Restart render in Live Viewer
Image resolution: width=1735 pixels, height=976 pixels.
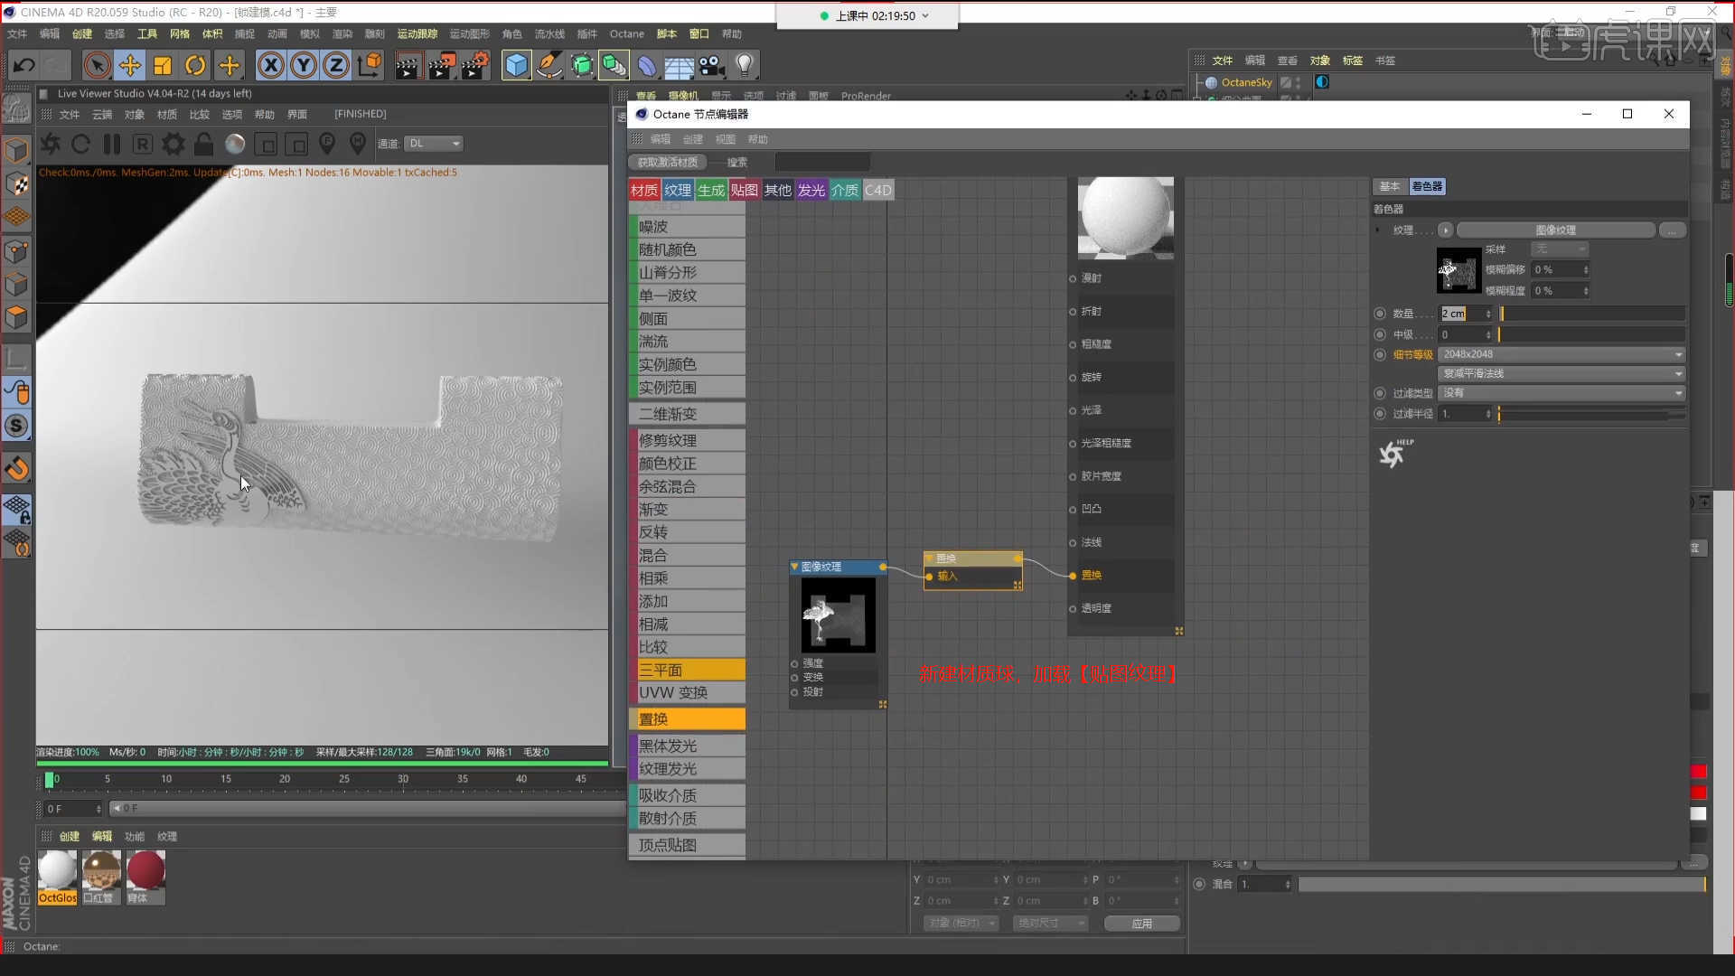coord(80,144)
